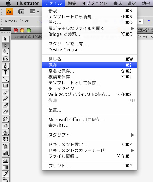Choose the highlighted 保存 item

coord(89,65)
